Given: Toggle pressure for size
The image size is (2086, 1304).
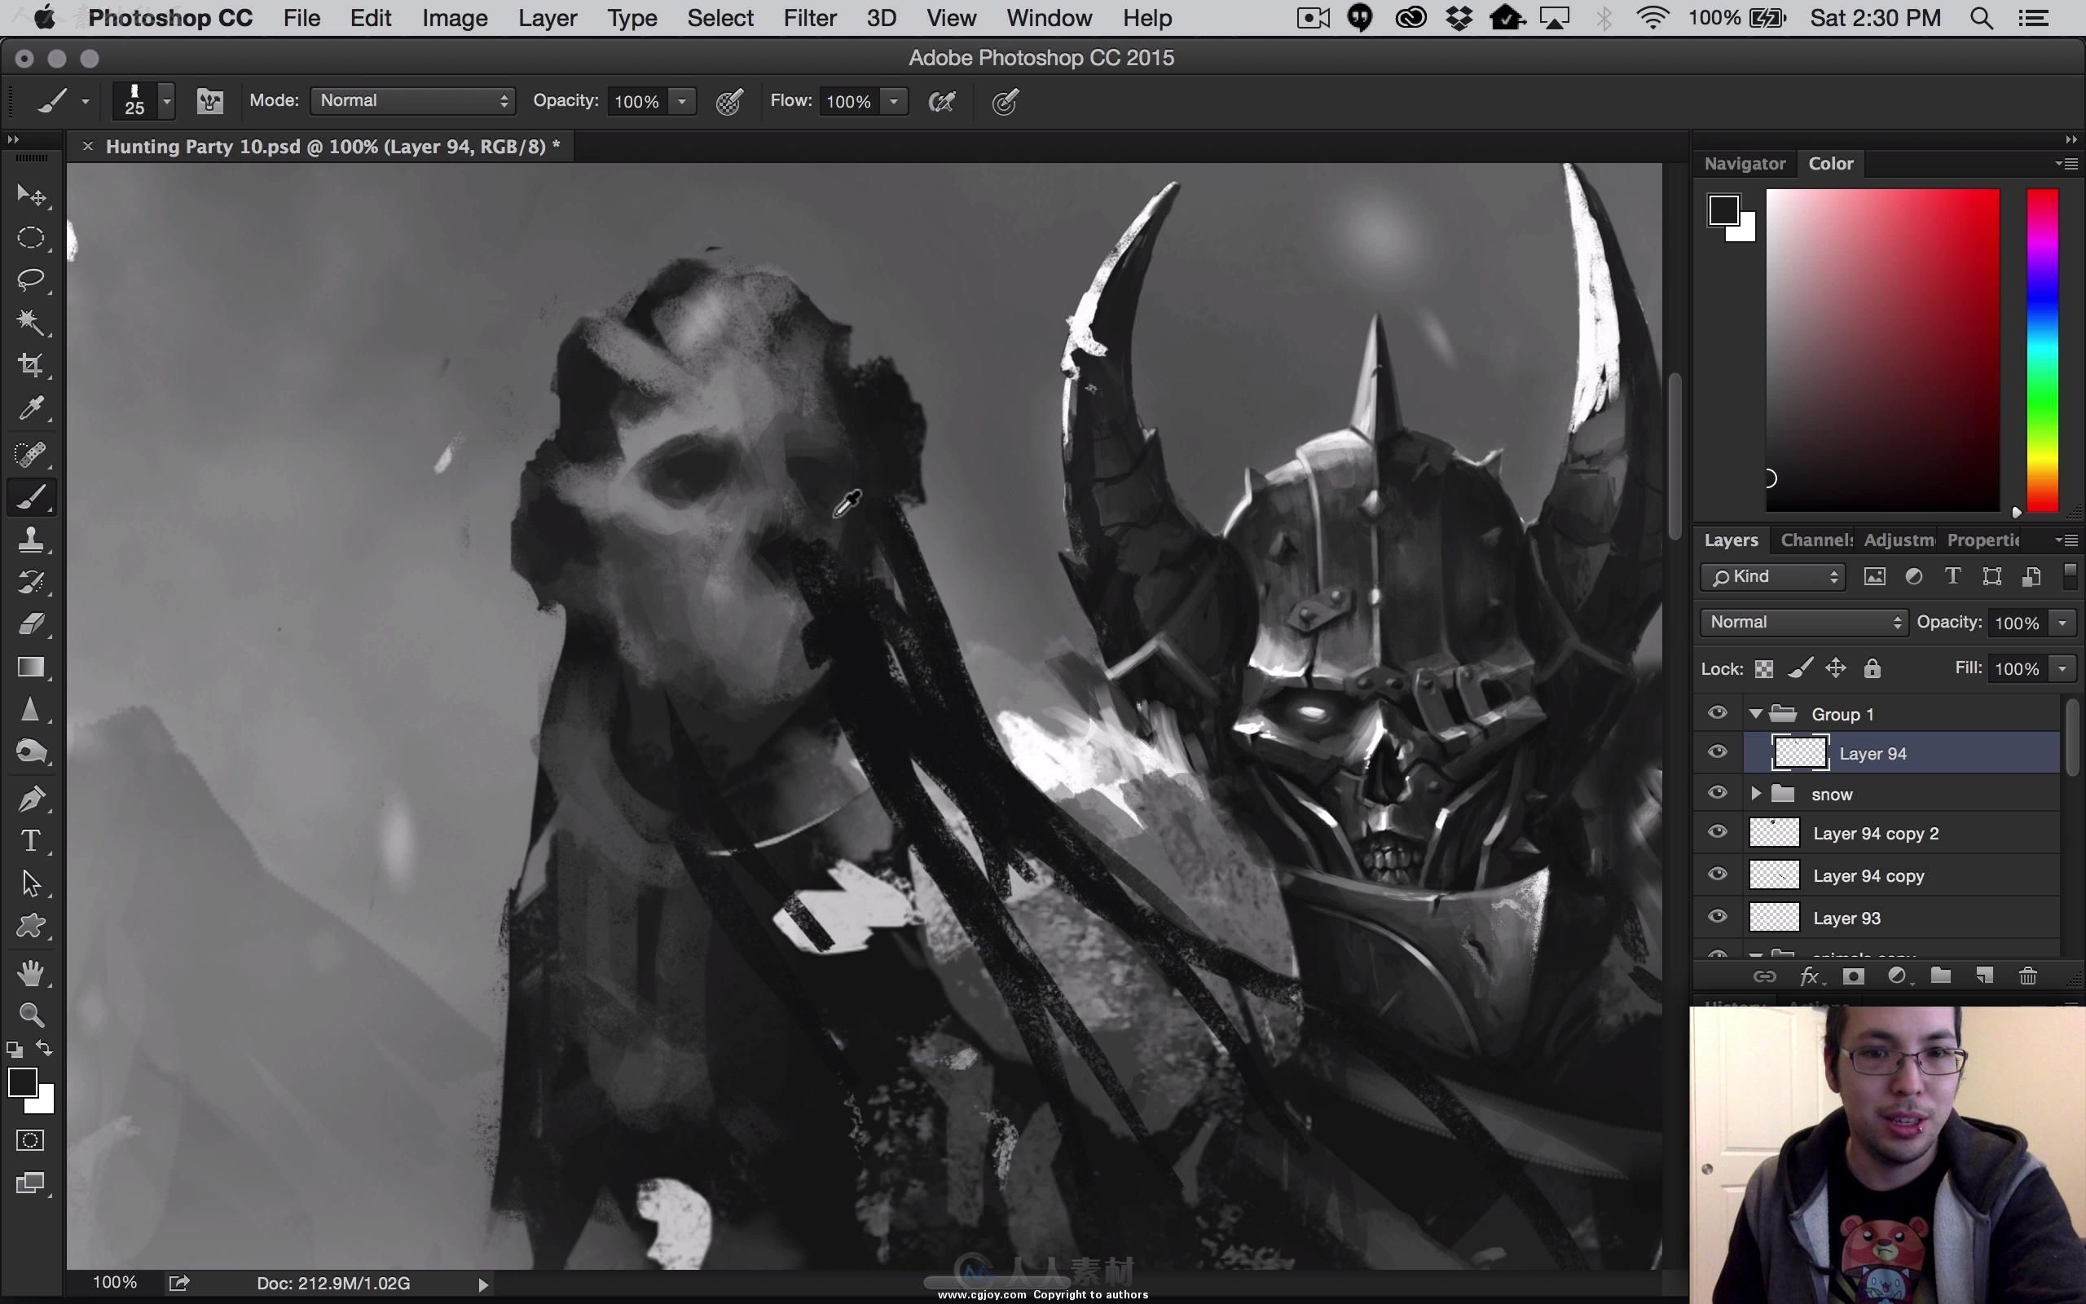Looking at the screenshot, I should [1005, 102].
